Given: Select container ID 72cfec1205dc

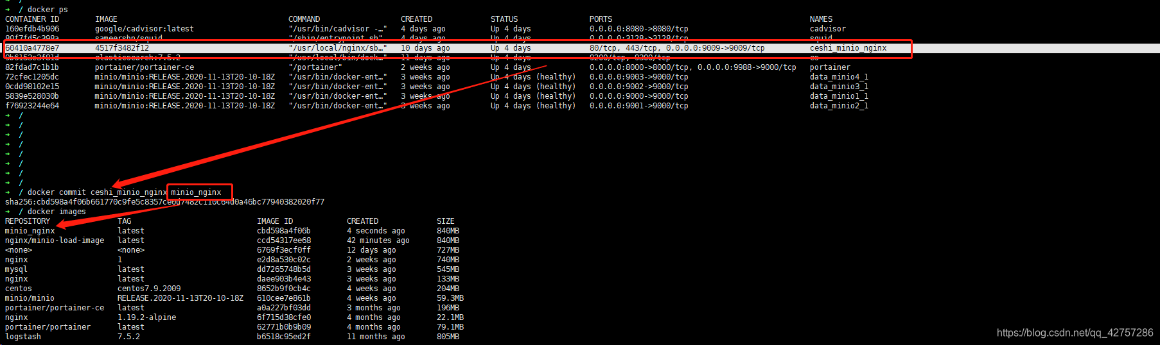Looking at the screenshot, I should click(32, 77).
